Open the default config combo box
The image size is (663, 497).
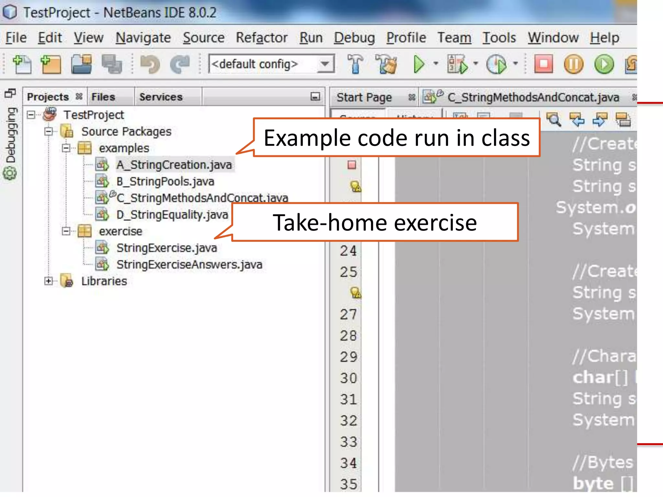271,64
